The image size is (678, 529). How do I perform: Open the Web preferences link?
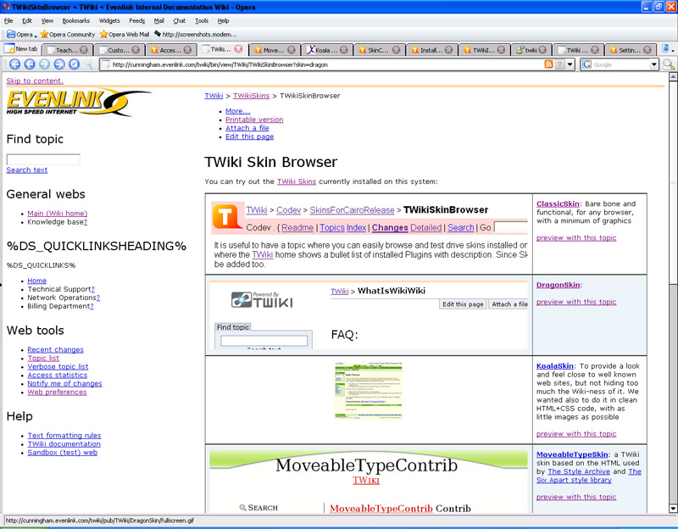tap(57, 392)
